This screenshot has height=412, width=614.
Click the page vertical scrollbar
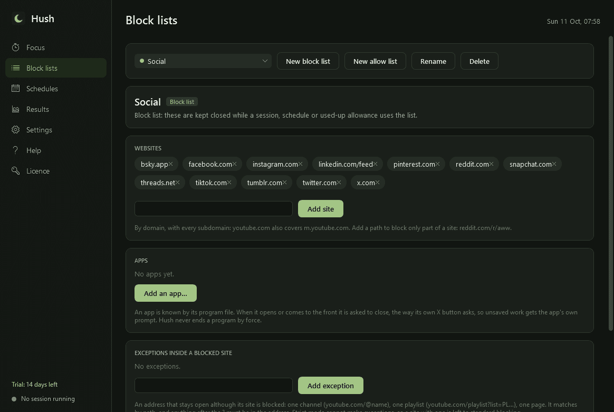point(611,183)
